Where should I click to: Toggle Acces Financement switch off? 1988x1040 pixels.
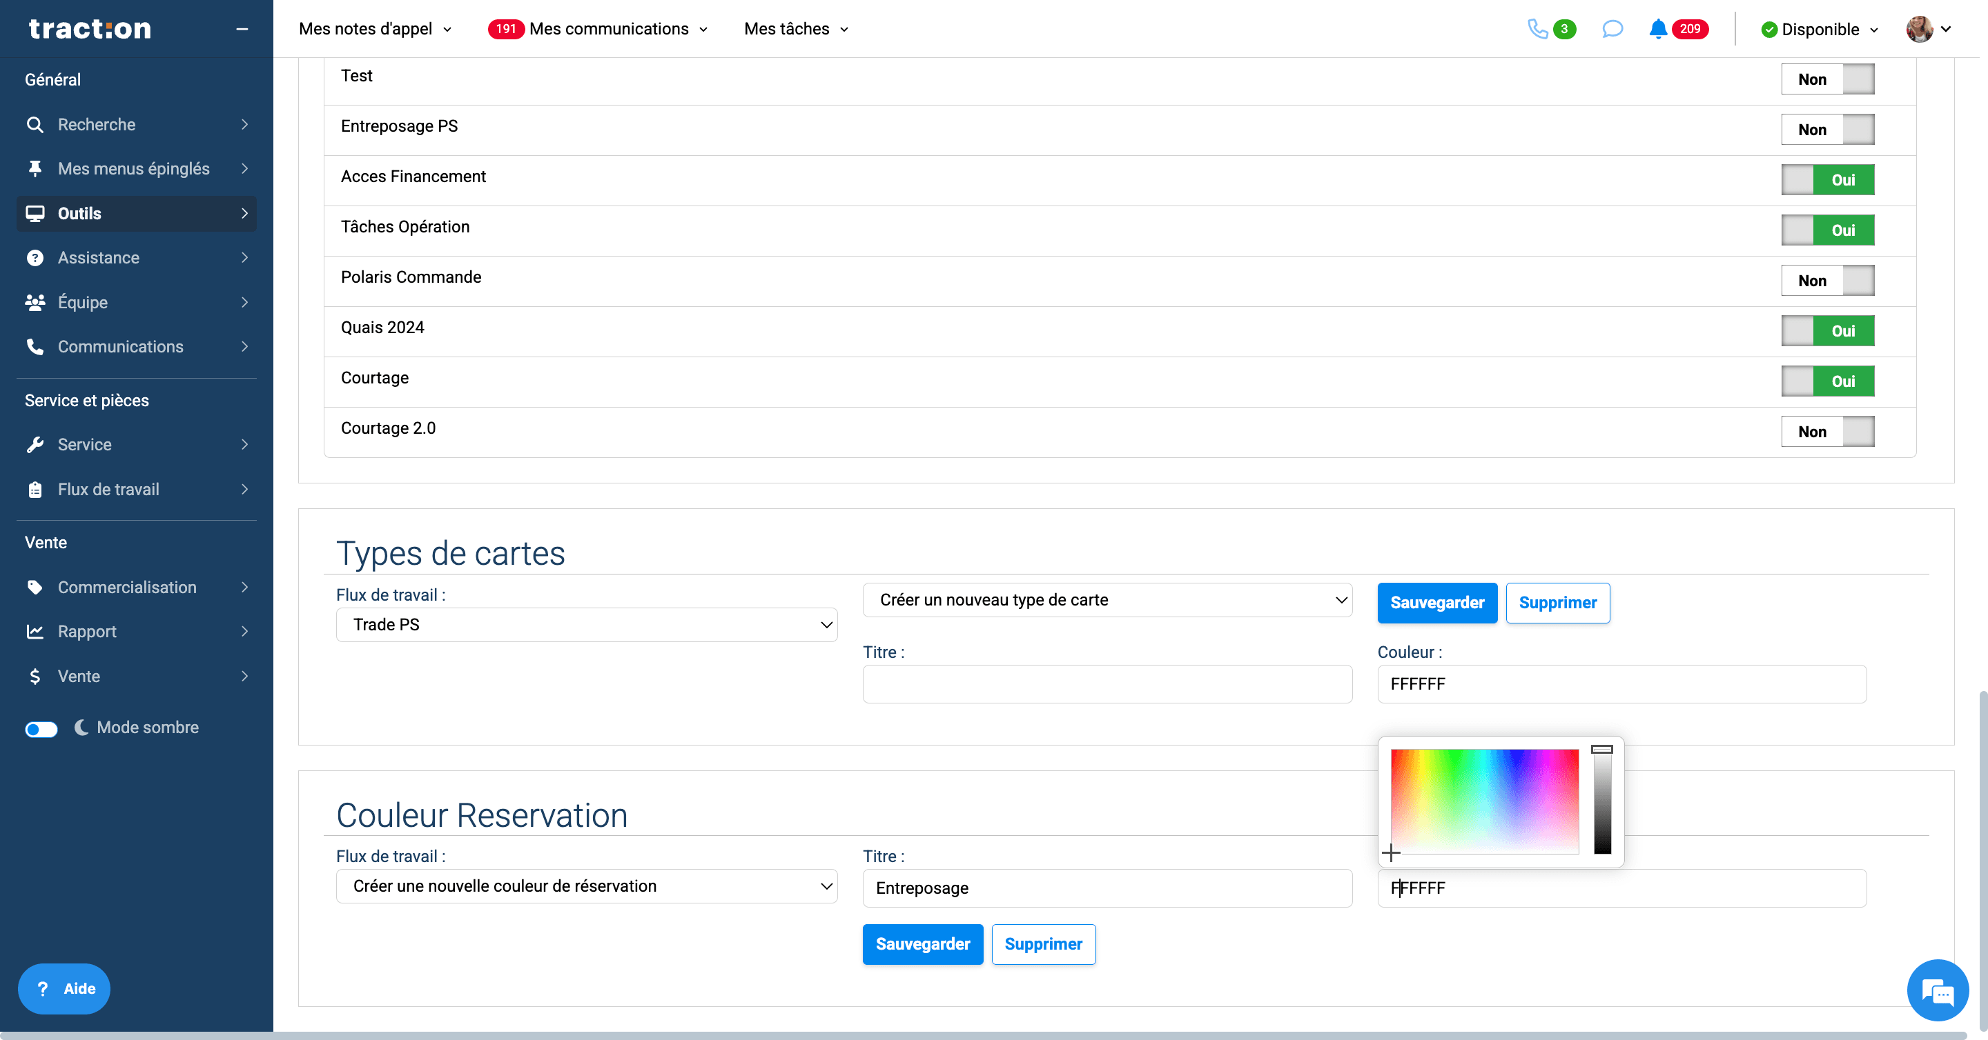point(1826,179)
